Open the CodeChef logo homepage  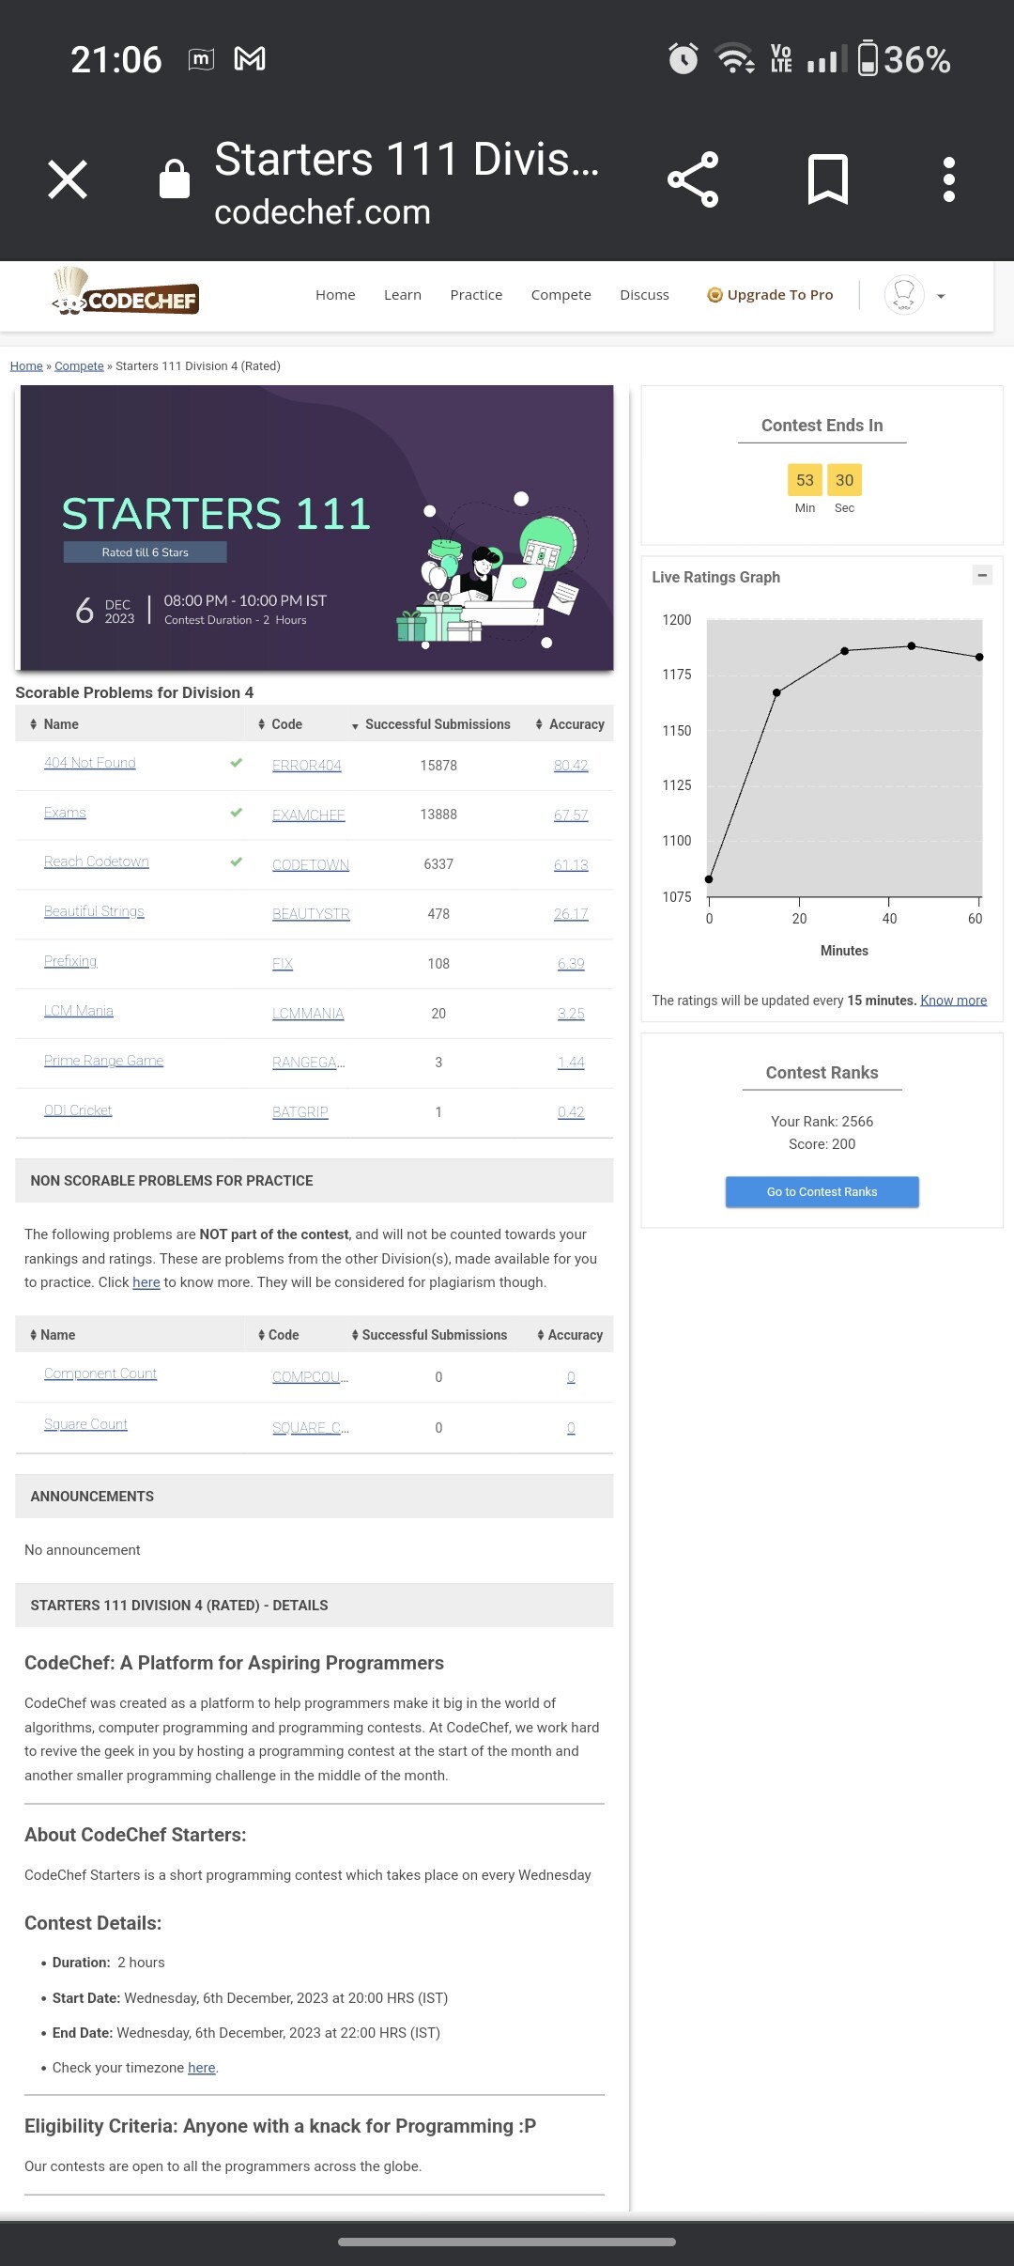[x=126, y=293]
